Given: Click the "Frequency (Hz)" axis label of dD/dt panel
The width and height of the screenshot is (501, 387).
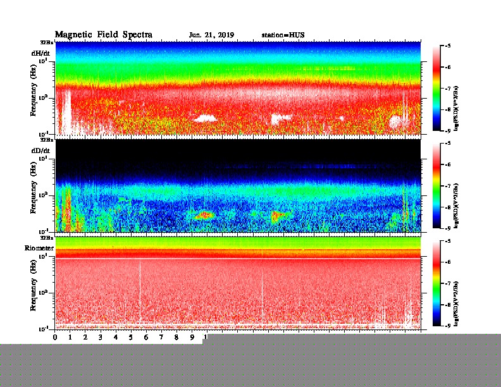Looking at the screenshot, I should point(33,188).
